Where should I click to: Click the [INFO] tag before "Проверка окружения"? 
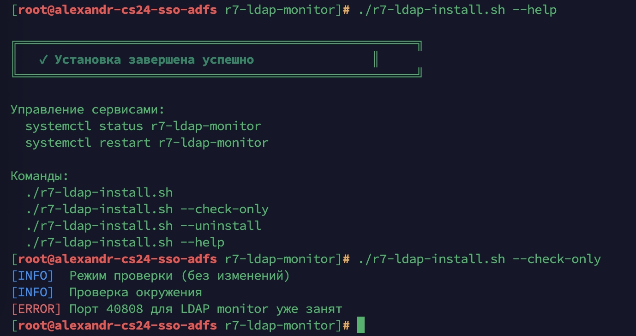pos(32,292)
